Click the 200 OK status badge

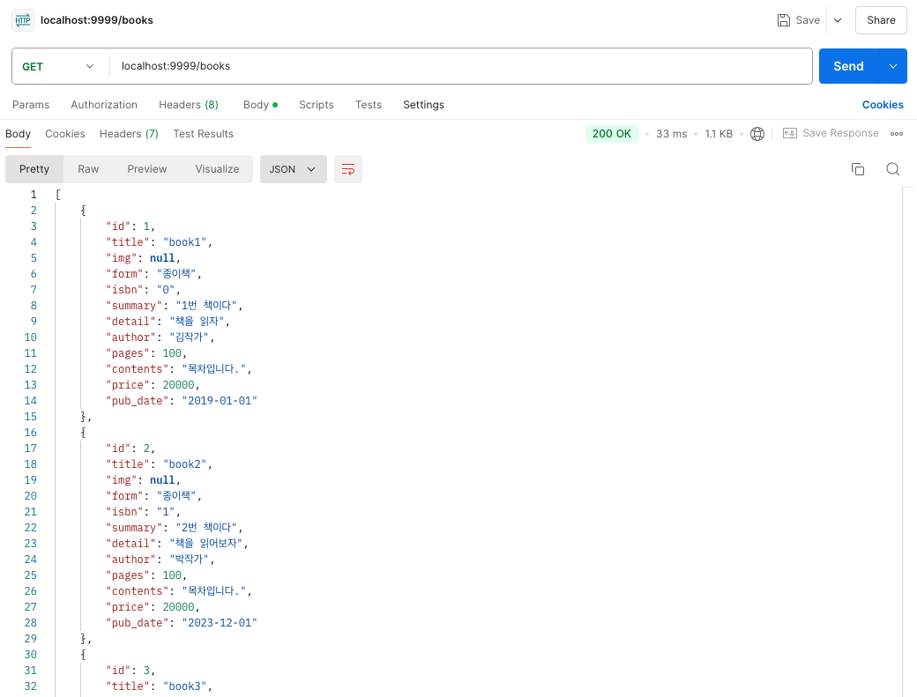612,133
